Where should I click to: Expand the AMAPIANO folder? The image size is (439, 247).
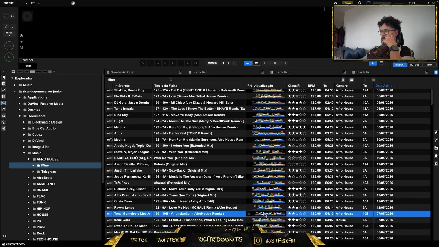(x=29, y=184)
